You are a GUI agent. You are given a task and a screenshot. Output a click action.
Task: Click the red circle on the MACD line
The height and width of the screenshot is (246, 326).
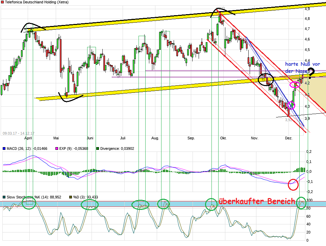pyautogui.click(x=293, y=184)
